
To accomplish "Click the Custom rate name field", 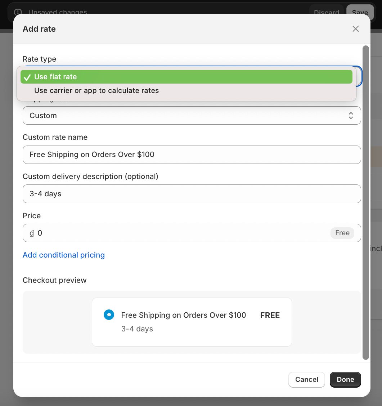I will click(x=192, y=155).
